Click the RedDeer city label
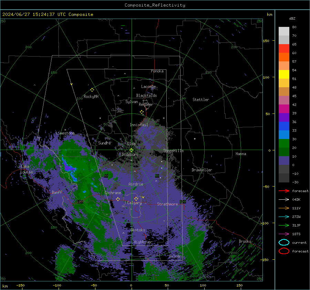 pyautogui.click(x=146, y=104)
